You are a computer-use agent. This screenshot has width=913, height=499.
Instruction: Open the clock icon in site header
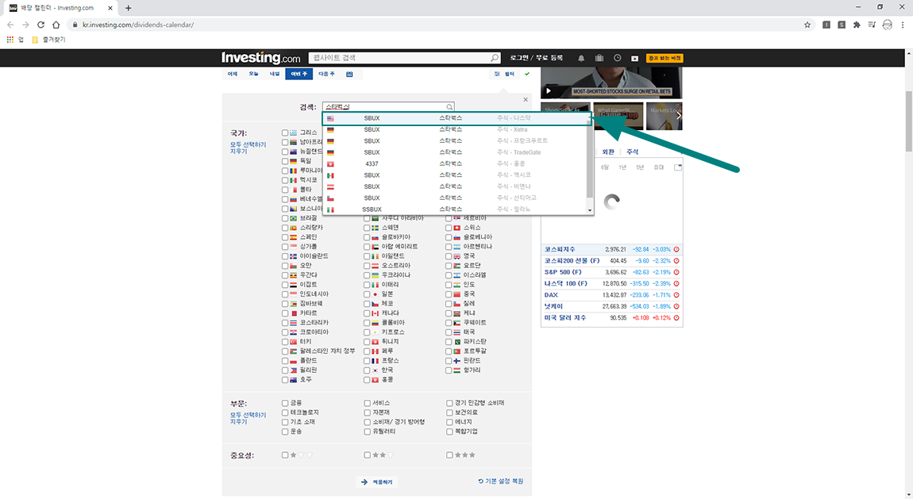point(617,58)
